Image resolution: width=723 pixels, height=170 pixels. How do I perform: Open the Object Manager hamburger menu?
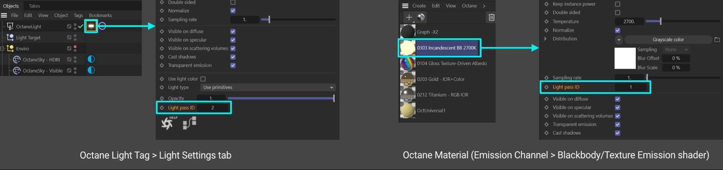coord(4,15)
